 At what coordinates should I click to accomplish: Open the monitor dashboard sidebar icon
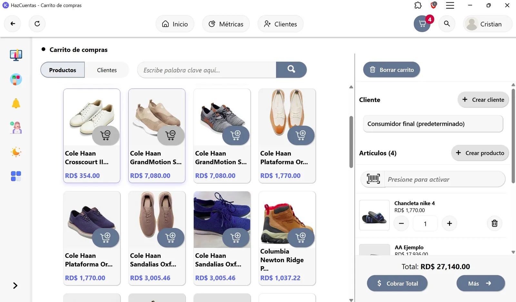pos(16,55)
